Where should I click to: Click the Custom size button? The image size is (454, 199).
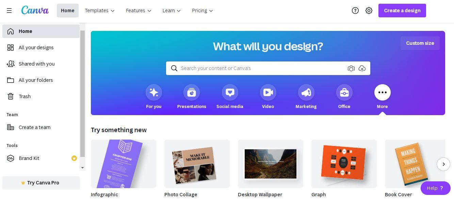click(x=420, y=43)
